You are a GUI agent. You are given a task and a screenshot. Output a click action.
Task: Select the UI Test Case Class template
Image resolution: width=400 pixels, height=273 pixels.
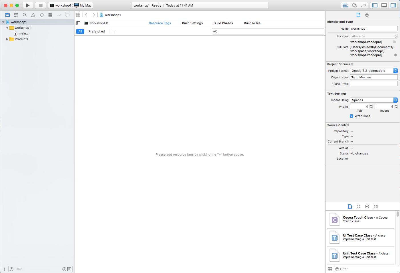(x=361, y=237)
